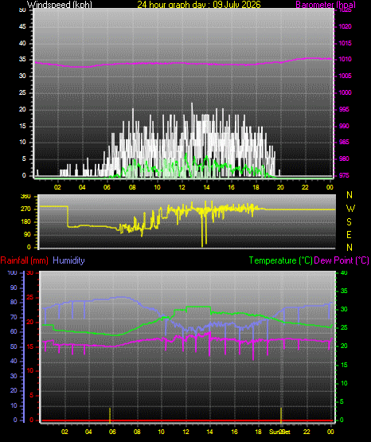Click the barometer axis value 975

point(344,175)
